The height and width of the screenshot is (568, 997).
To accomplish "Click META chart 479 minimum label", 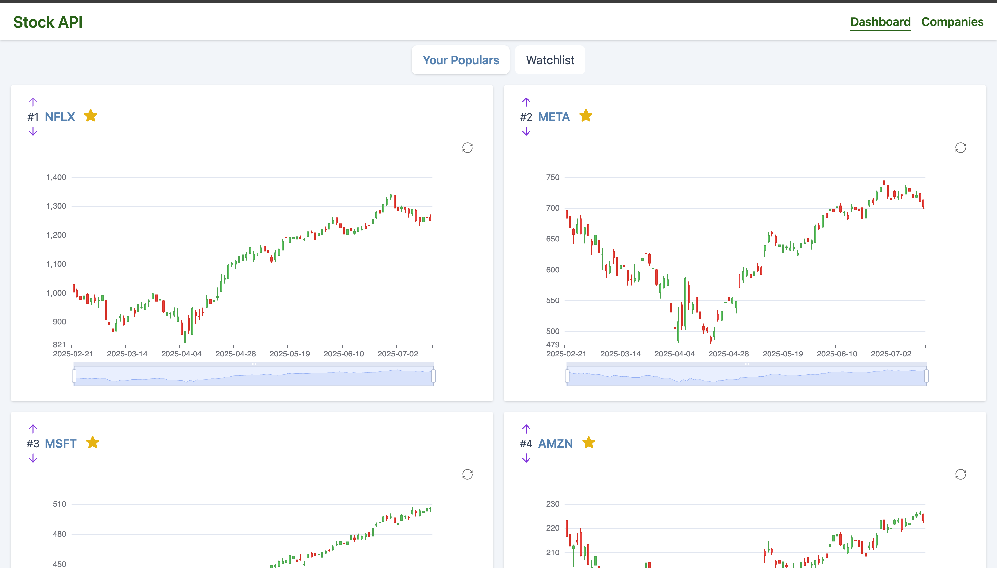I will [x=552, y=345].
